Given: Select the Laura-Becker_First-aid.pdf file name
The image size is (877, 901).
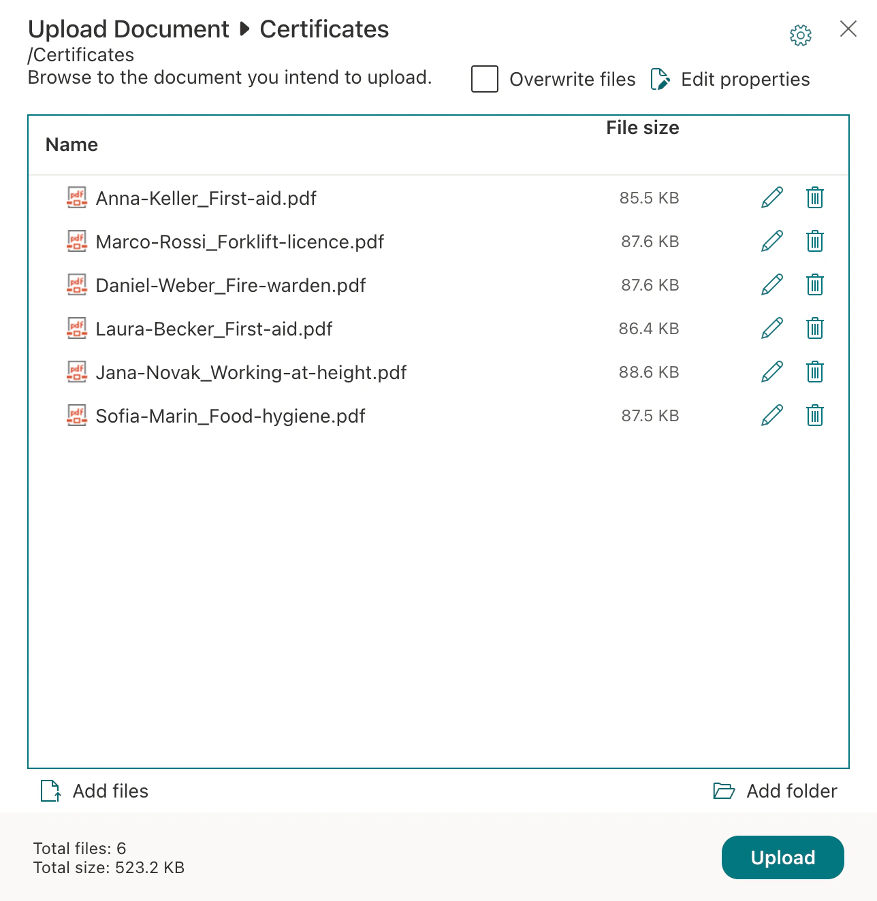Looking at the screenshot, I should [x=214, y=329].
